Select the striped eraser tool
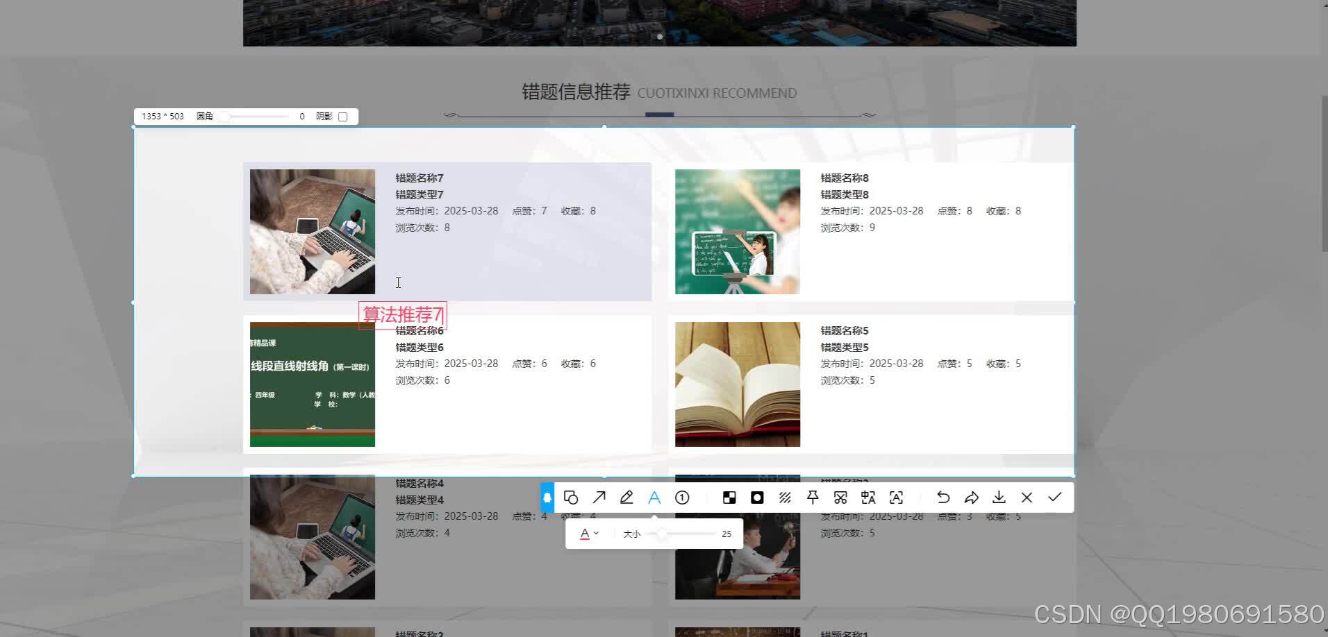 (x=785, y=498)
